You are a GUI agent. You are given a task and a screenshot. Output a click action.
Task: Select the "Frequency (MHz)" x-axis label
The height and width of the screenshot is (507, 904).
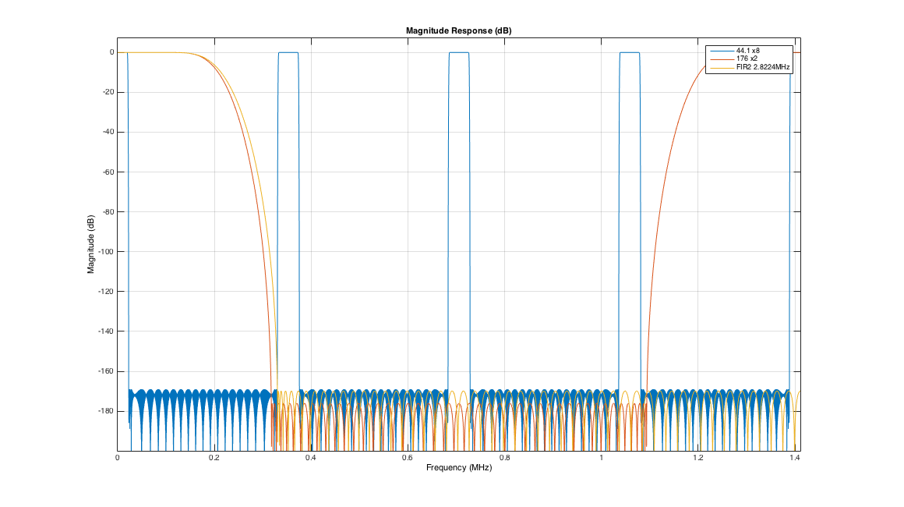point(459,467)
